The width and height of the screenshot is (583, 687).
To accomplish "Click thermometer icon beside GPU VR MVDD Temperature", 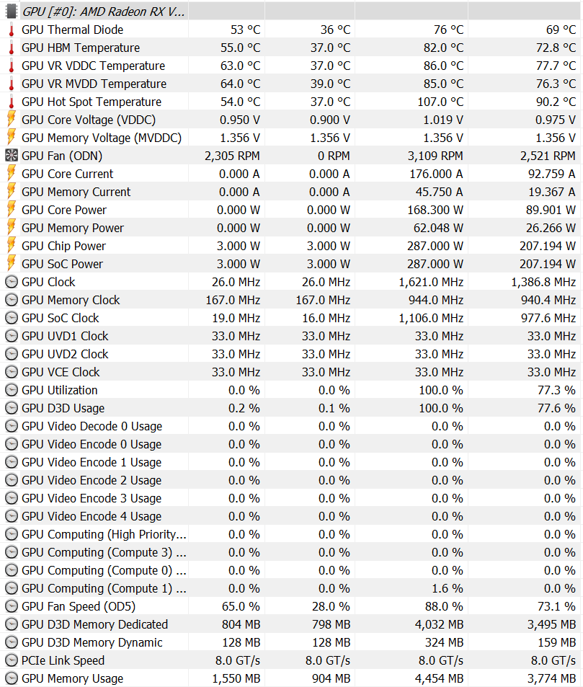I will pyautogui.click(x=12, y=84).
